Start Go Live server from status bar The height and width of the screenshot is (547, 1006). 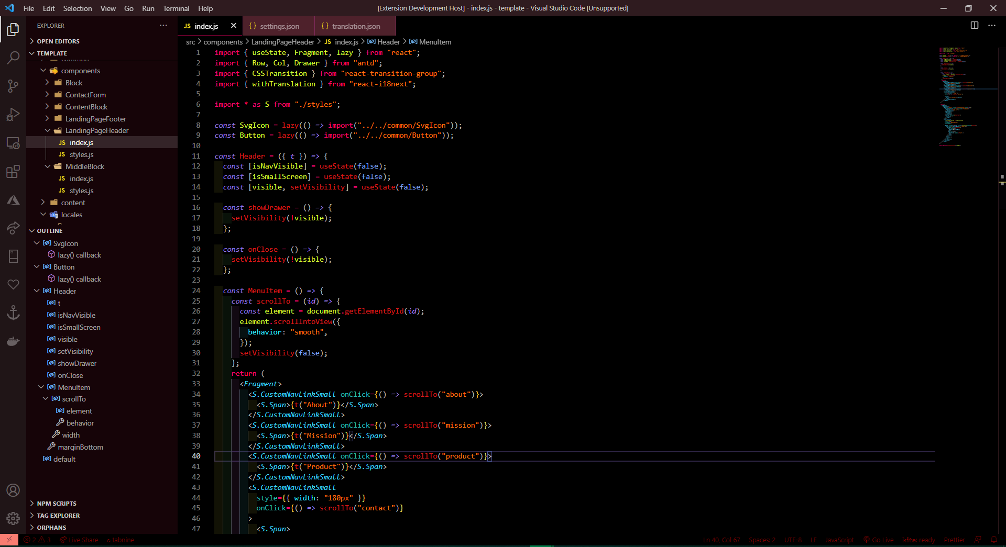[x=879, y=540]
